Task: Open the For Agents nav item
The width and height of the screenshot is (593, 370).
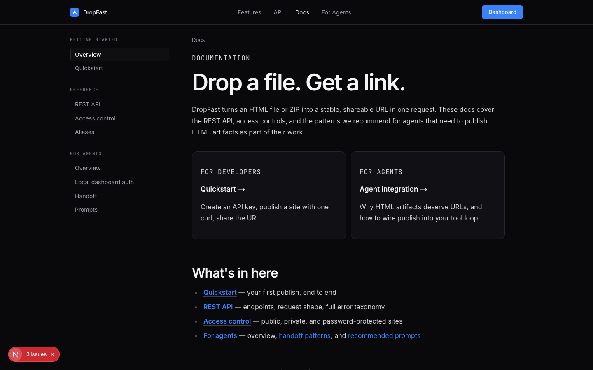Action: coord(336,12)
